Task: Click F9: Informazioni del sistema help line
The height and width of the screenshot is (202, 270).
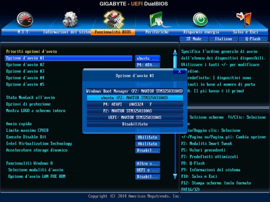Action: point(211,170)
